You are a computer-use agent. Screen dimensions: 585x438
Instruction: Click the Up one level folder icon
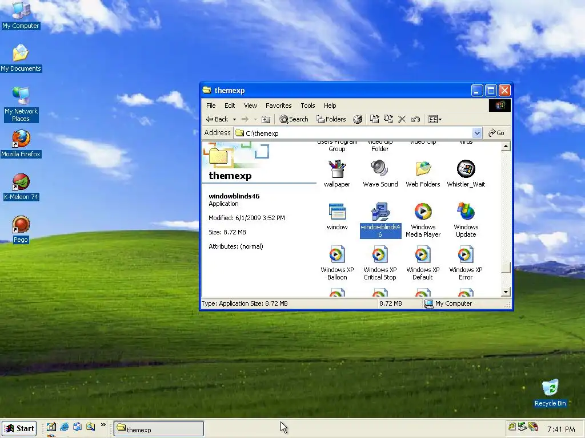click(266, 119)
